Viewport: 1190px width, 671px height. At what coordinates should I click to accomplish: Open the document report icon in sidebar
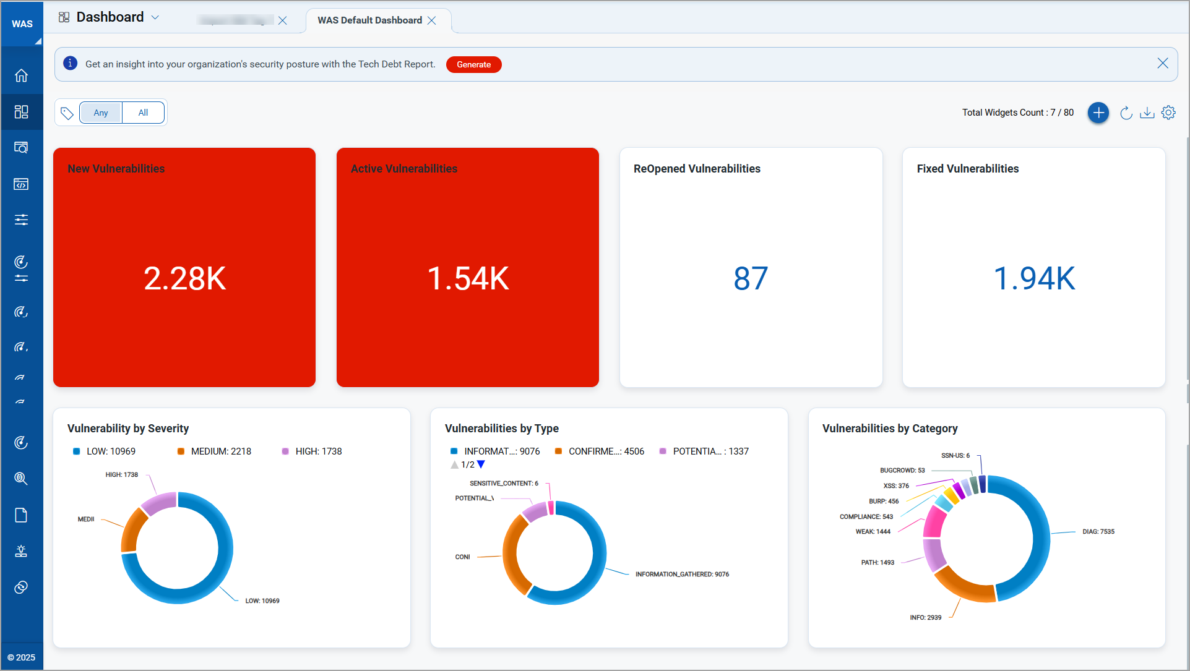tap(22, 515)
